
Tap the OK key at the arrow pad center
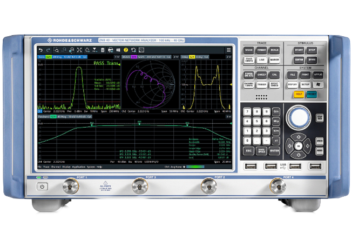[299, 146]
